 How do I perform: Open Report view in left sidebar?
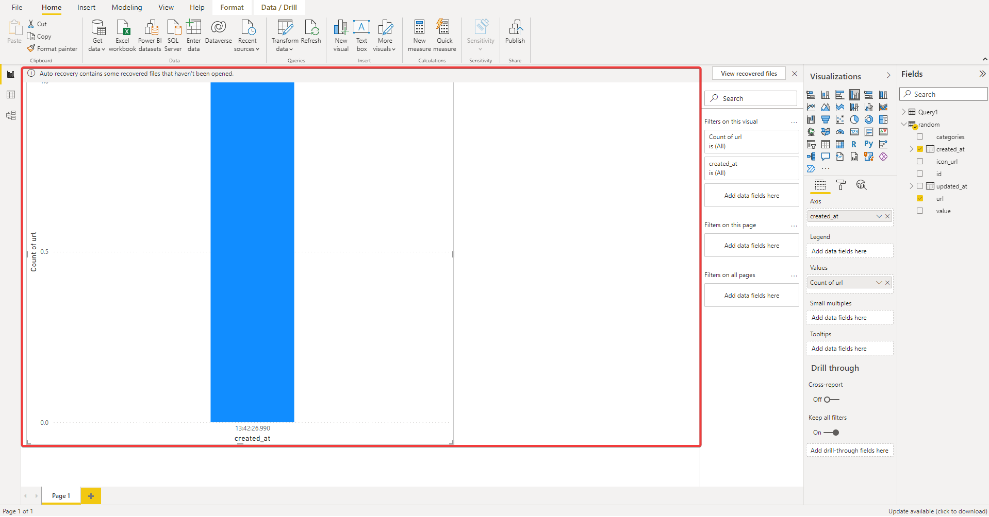(11, 74)
